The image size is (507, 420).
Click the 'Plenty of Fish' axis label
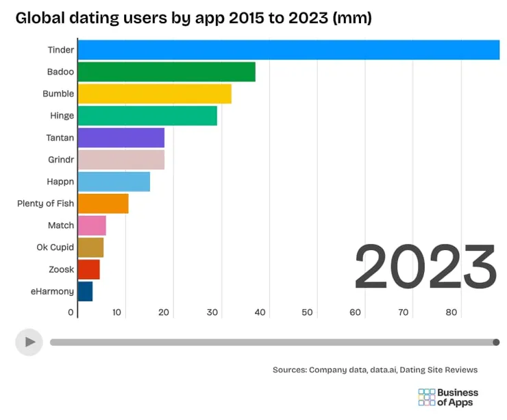coord(46,203)
